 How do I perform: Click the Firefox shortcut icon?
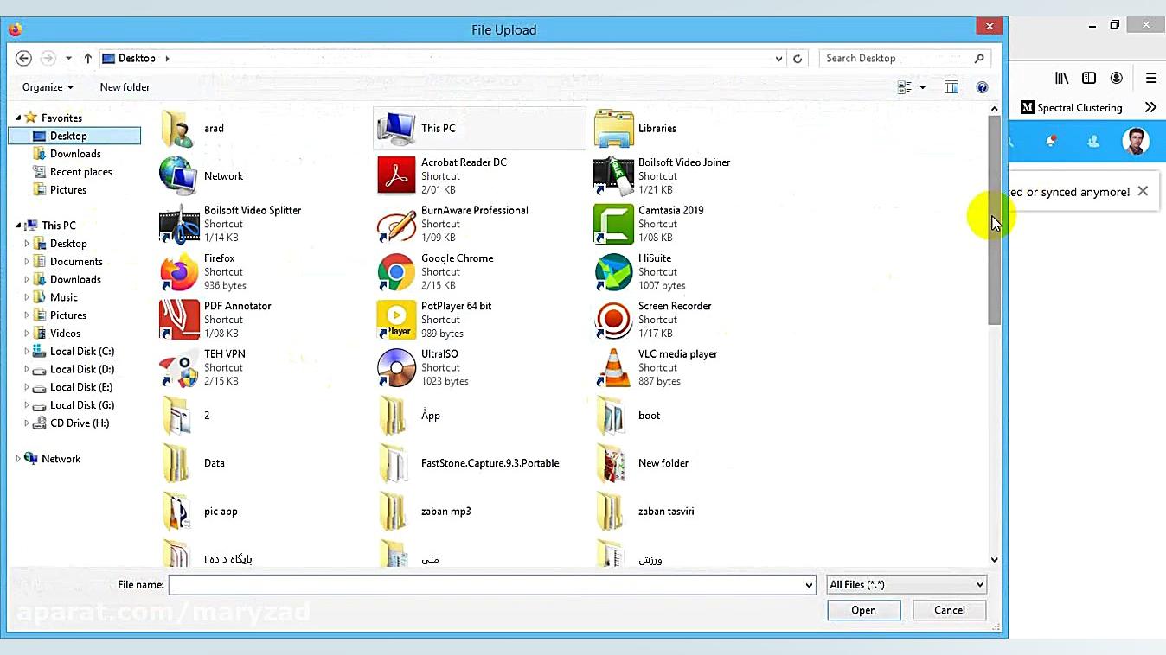pos(179,272)
